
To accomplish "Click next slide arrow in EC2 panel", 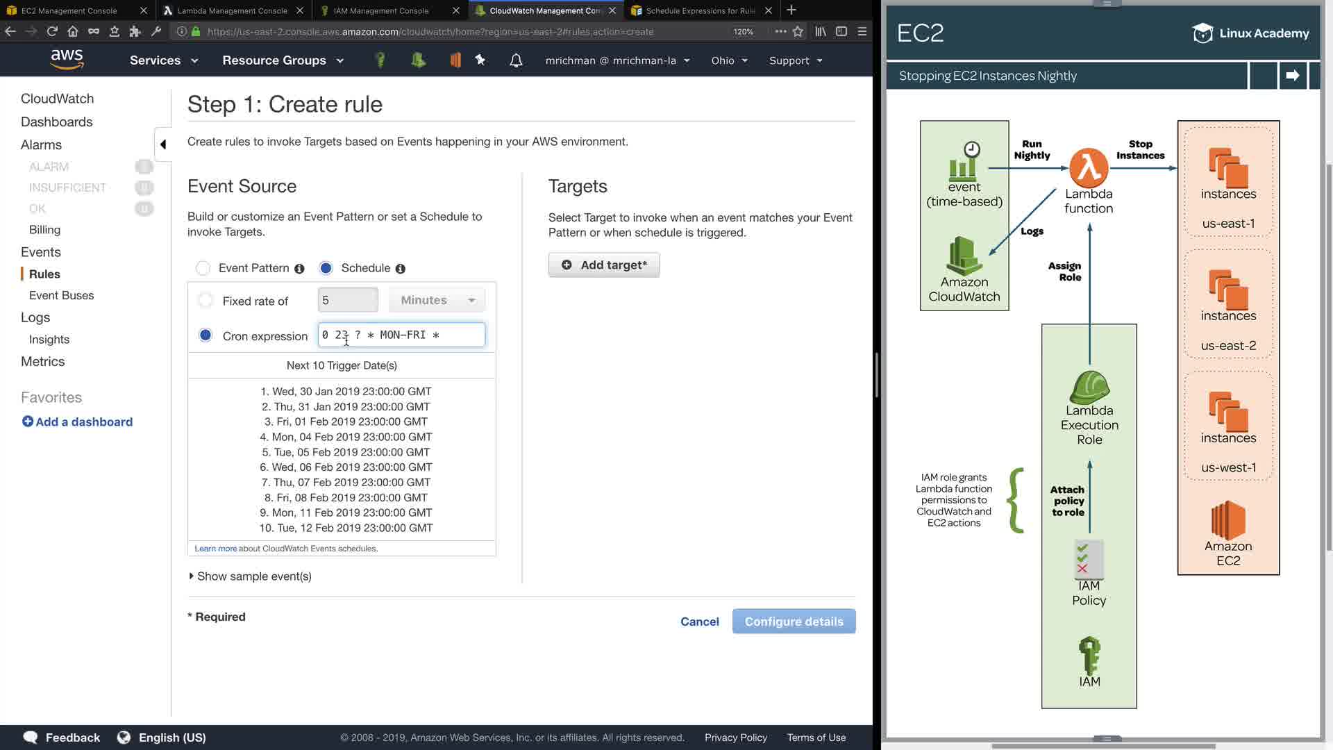I will tap(1292, 76).
